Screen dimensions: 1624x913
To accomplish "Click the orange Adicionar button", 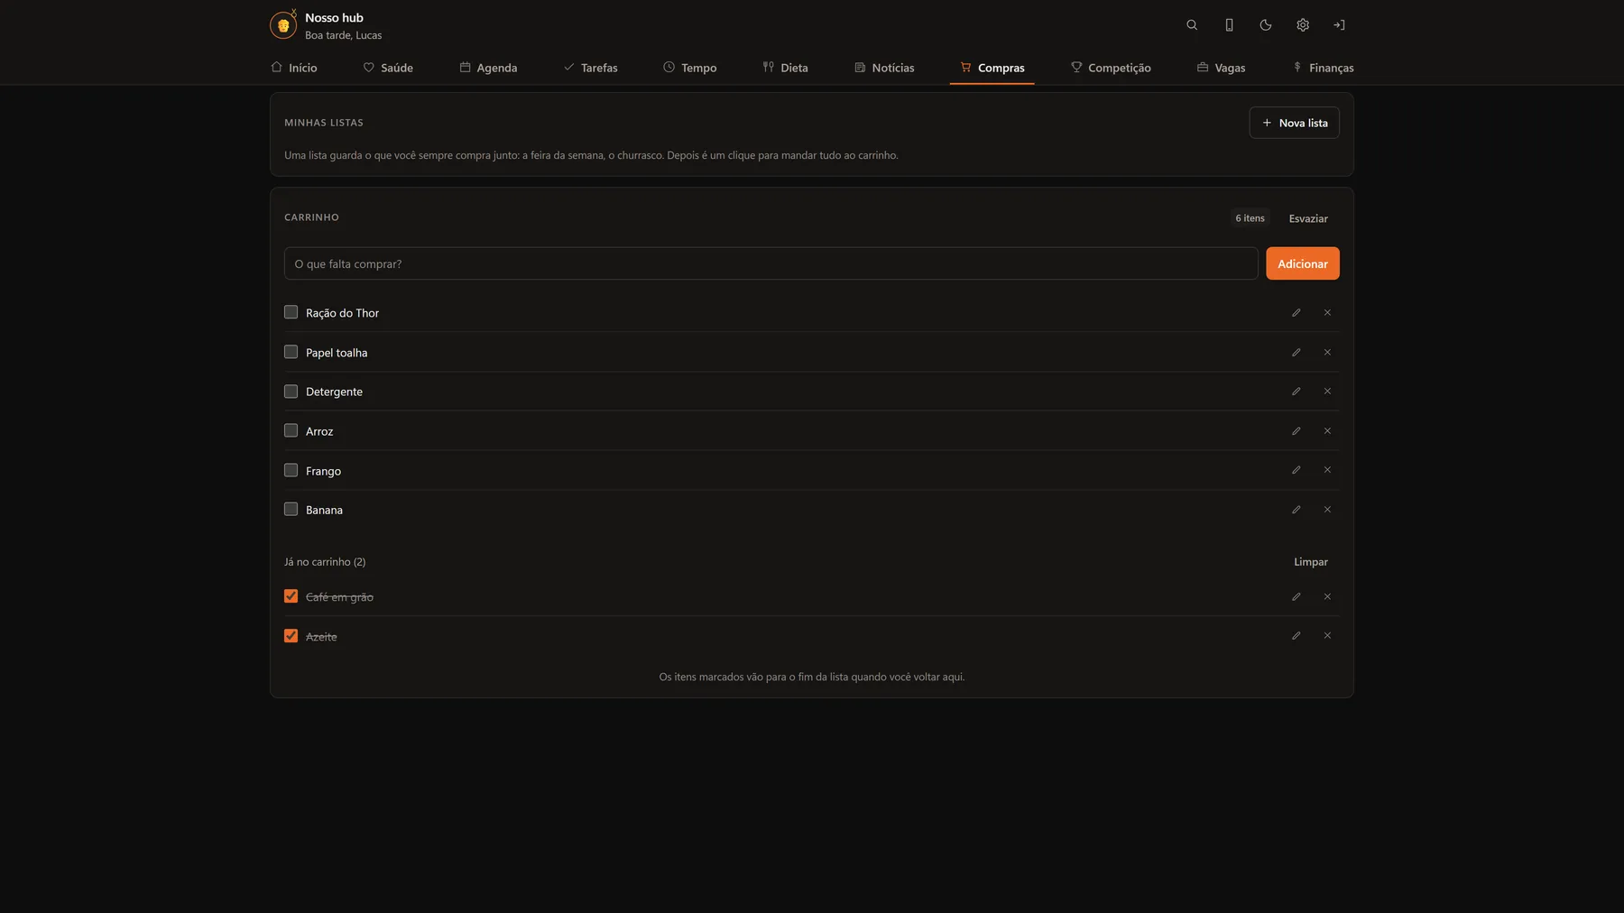I will pos(1302,263).
